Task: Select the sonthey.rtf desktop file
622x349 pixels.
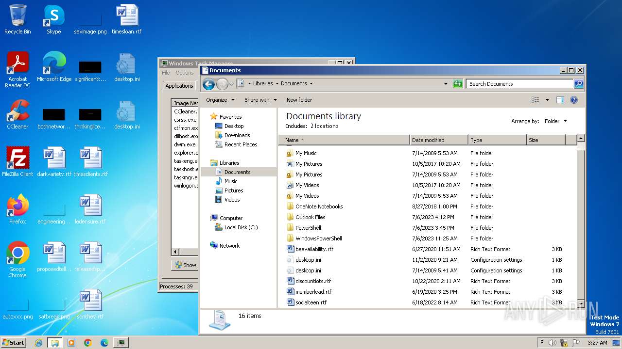Action: tap(90, 304)
